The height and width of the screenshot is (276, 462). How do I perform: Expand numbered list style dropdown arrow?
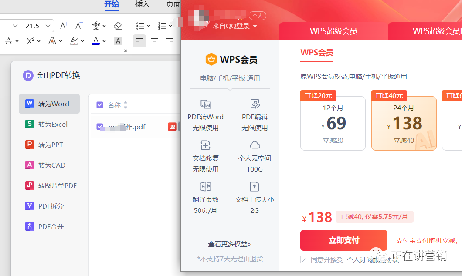[170, 26]
